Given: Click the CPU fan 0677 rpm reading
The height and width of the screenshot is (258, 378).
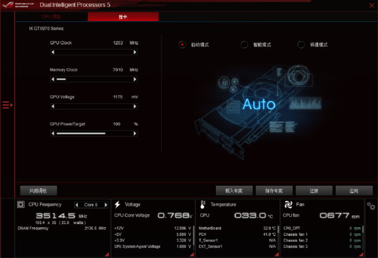Looking at the screenshot, I should (x=340, y=215).
